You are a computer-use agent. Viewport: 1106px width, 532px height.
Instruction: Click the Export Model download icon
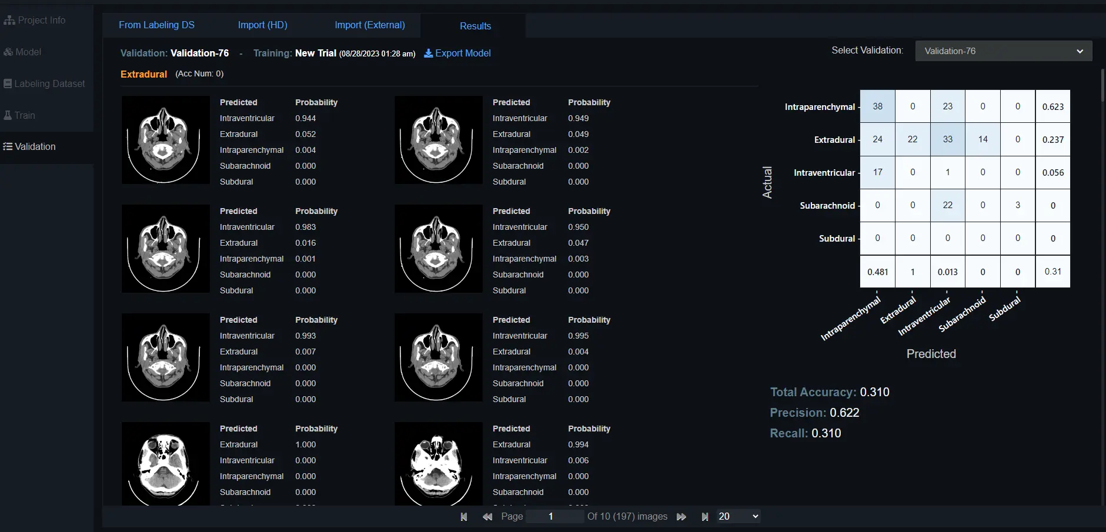[x=429, y=53]
